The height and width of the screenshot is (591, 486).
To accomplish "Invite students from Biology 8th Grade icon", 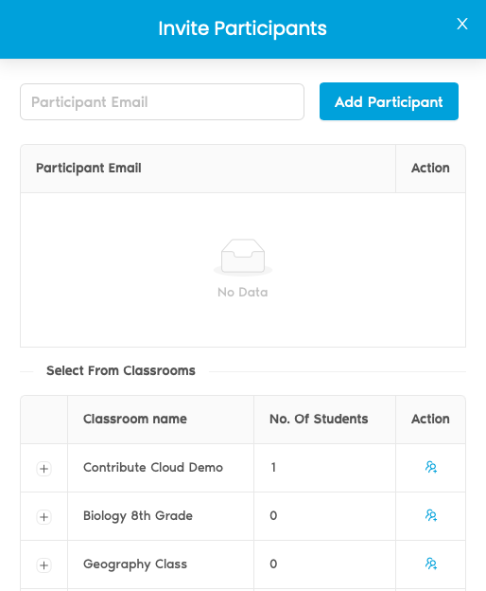I will pyautogui.click(x=431, y=515).
